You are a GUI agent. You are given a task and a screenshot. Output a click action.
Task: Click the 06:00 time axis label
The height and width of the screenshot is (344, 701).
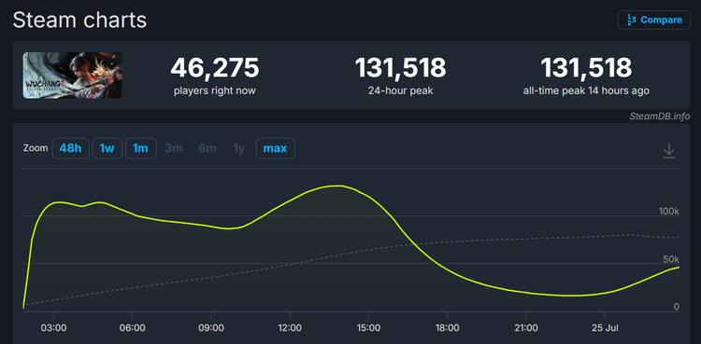[133, 328]
